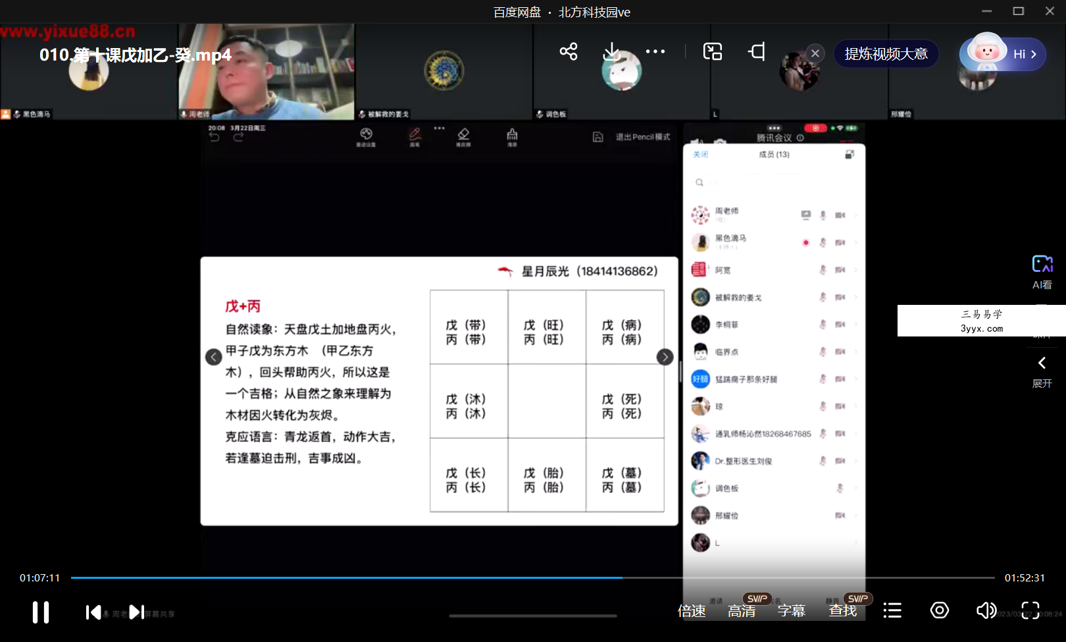Open the 查找 search feature
The image size is (1066, 642).
(x=843, y=611)
